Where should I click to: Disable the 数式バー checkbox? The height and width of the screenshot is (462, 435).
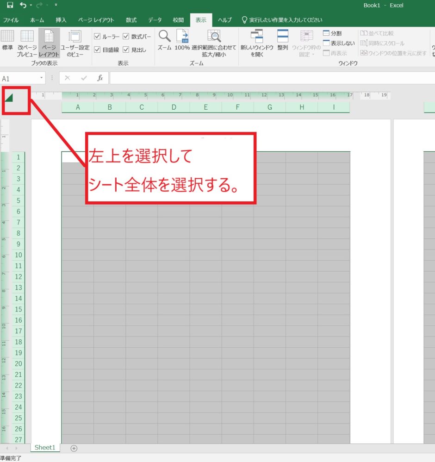click(126, 36)
